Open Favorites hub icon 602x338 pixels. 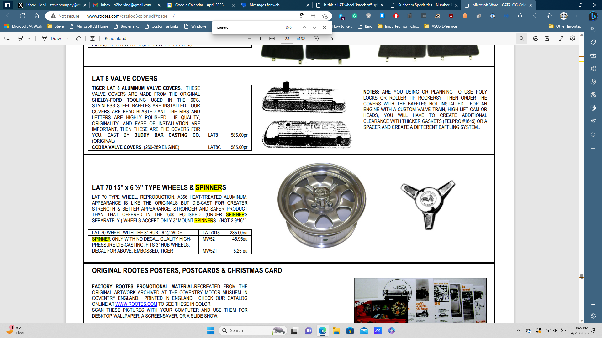point(535,16)
